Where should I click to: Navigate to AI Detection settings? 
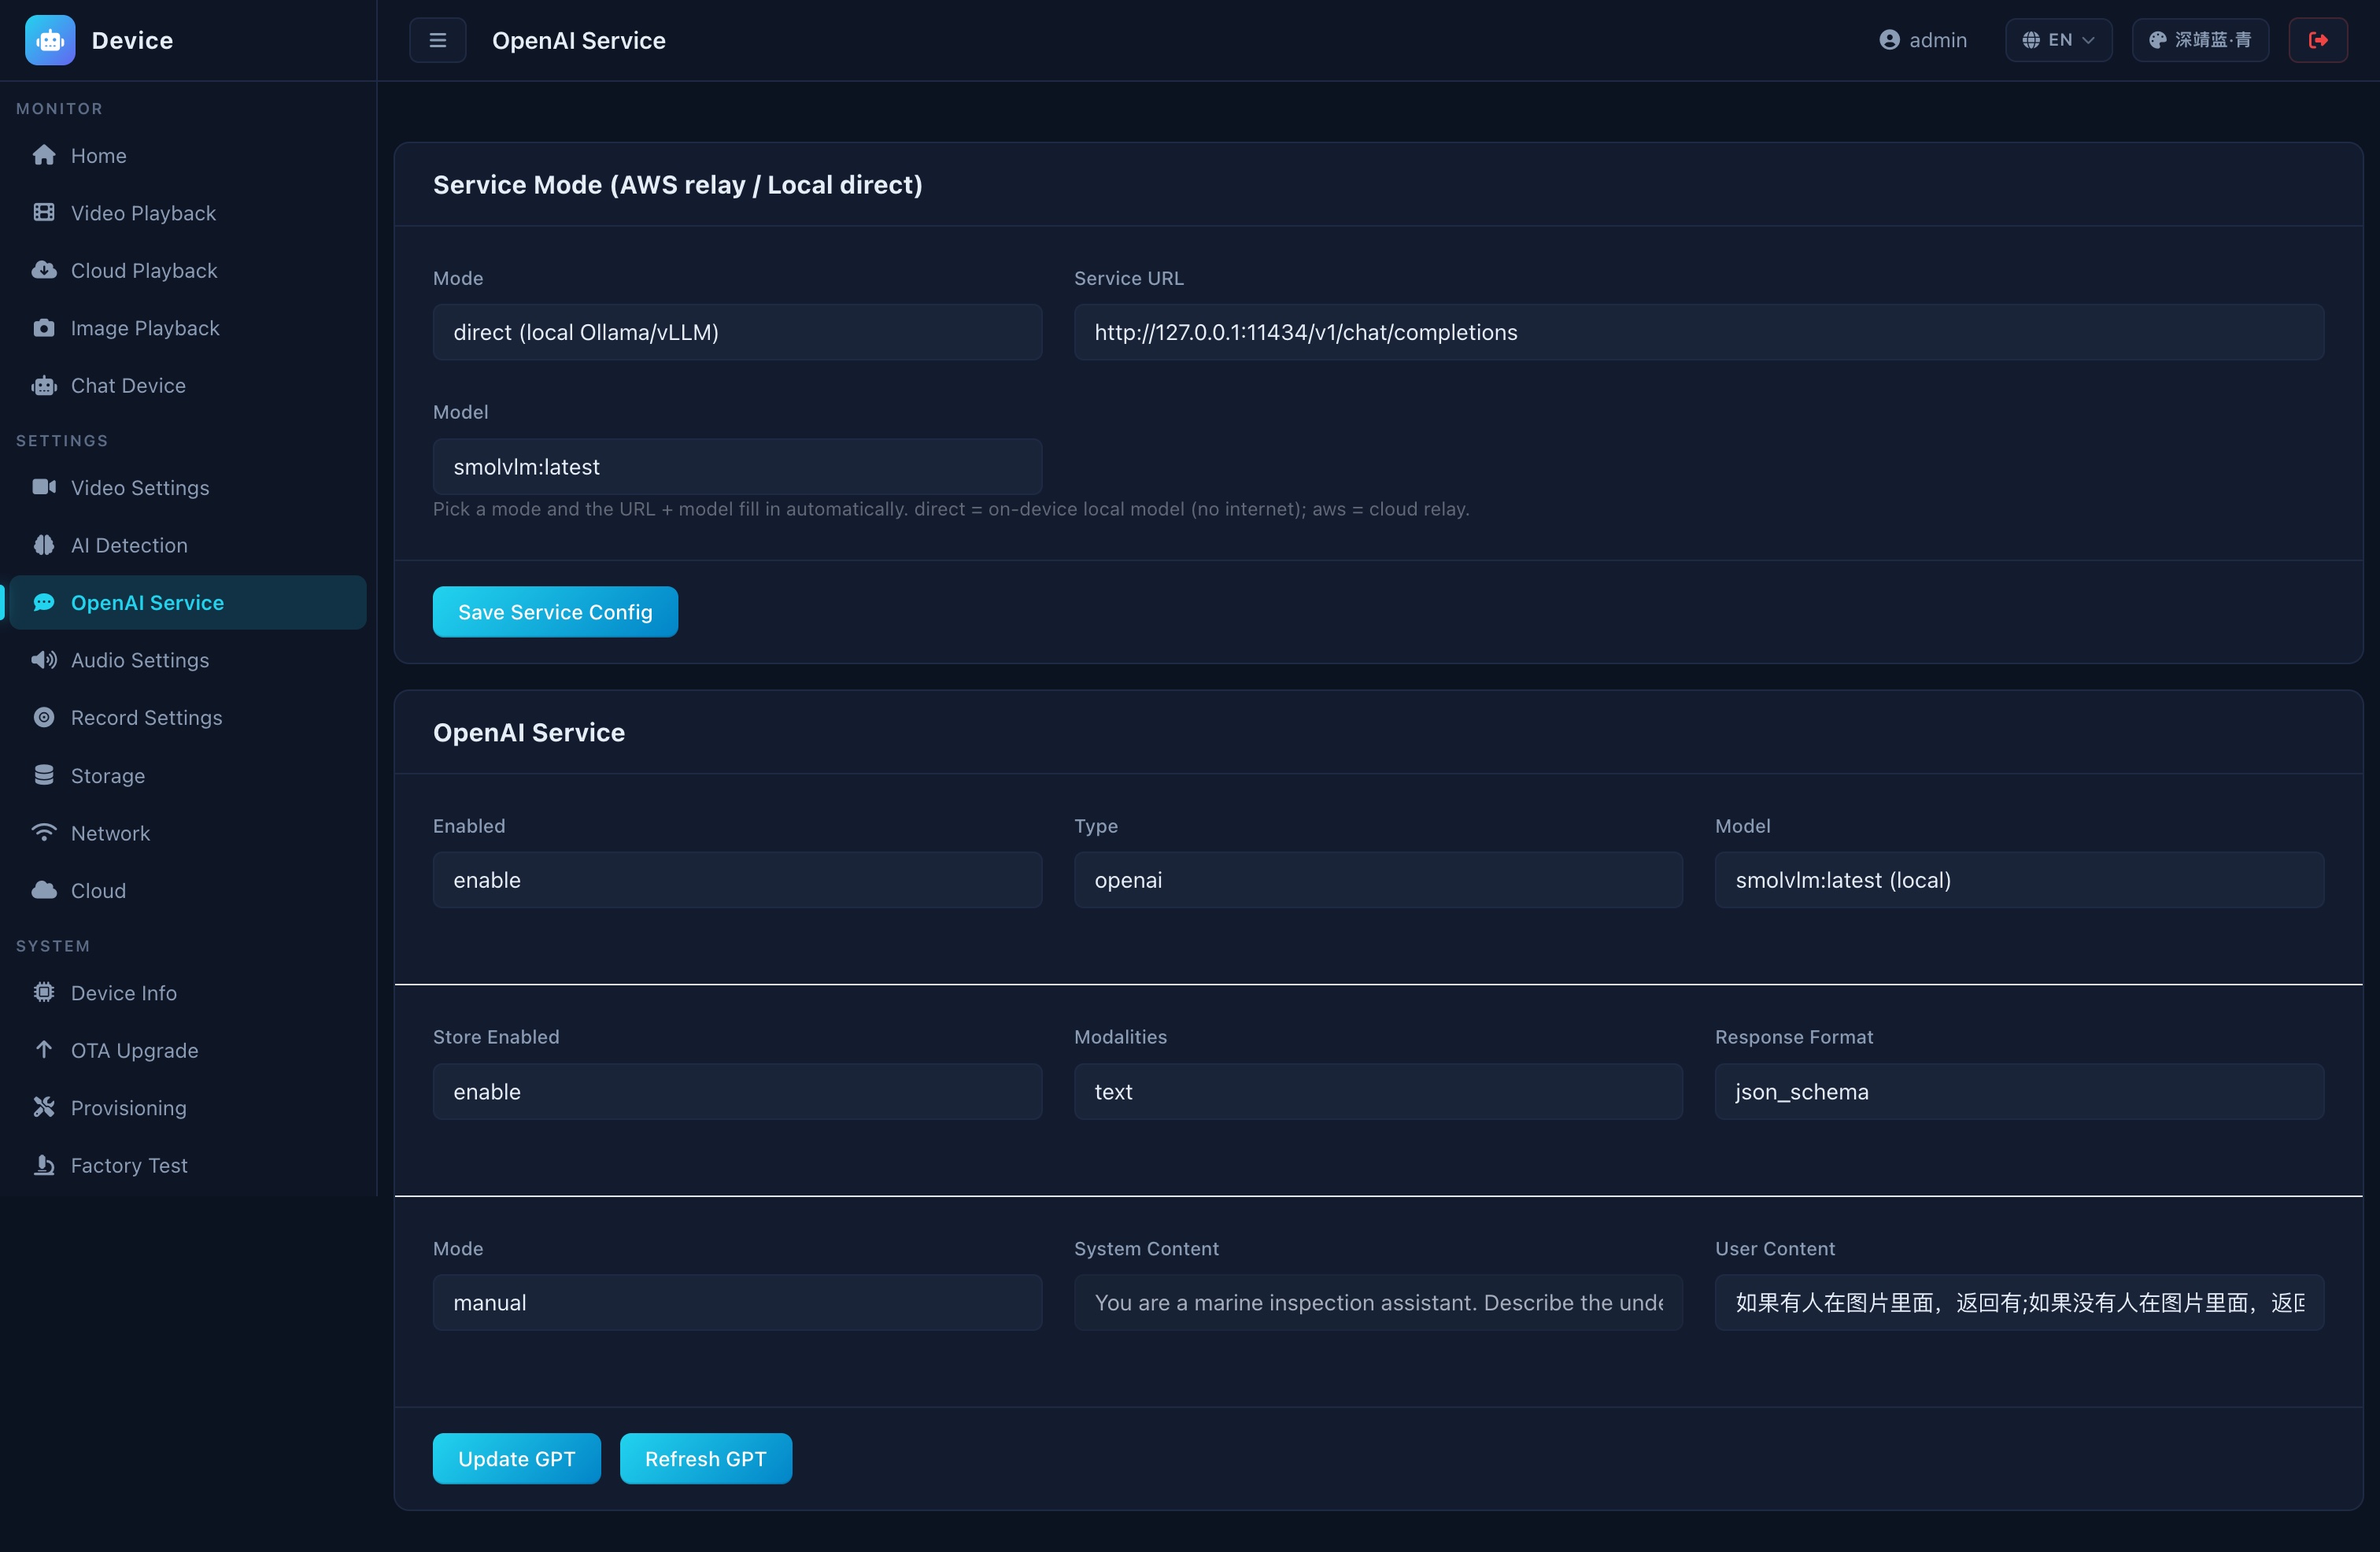coord(187,545)
